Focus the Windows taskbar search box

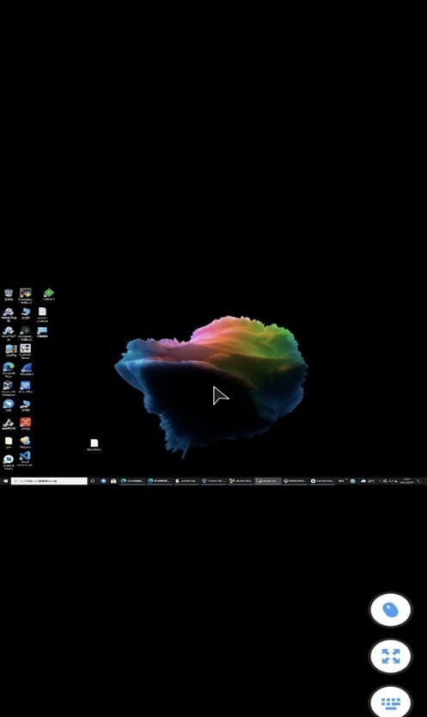pos(49,481)
